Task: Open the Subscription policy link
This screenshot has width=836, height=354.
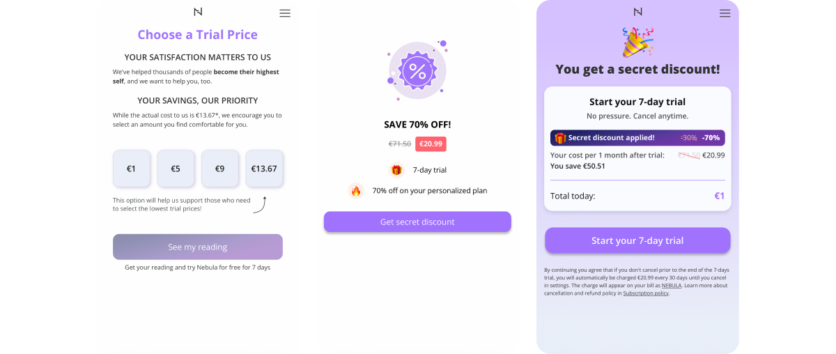Action: [645, 293]
